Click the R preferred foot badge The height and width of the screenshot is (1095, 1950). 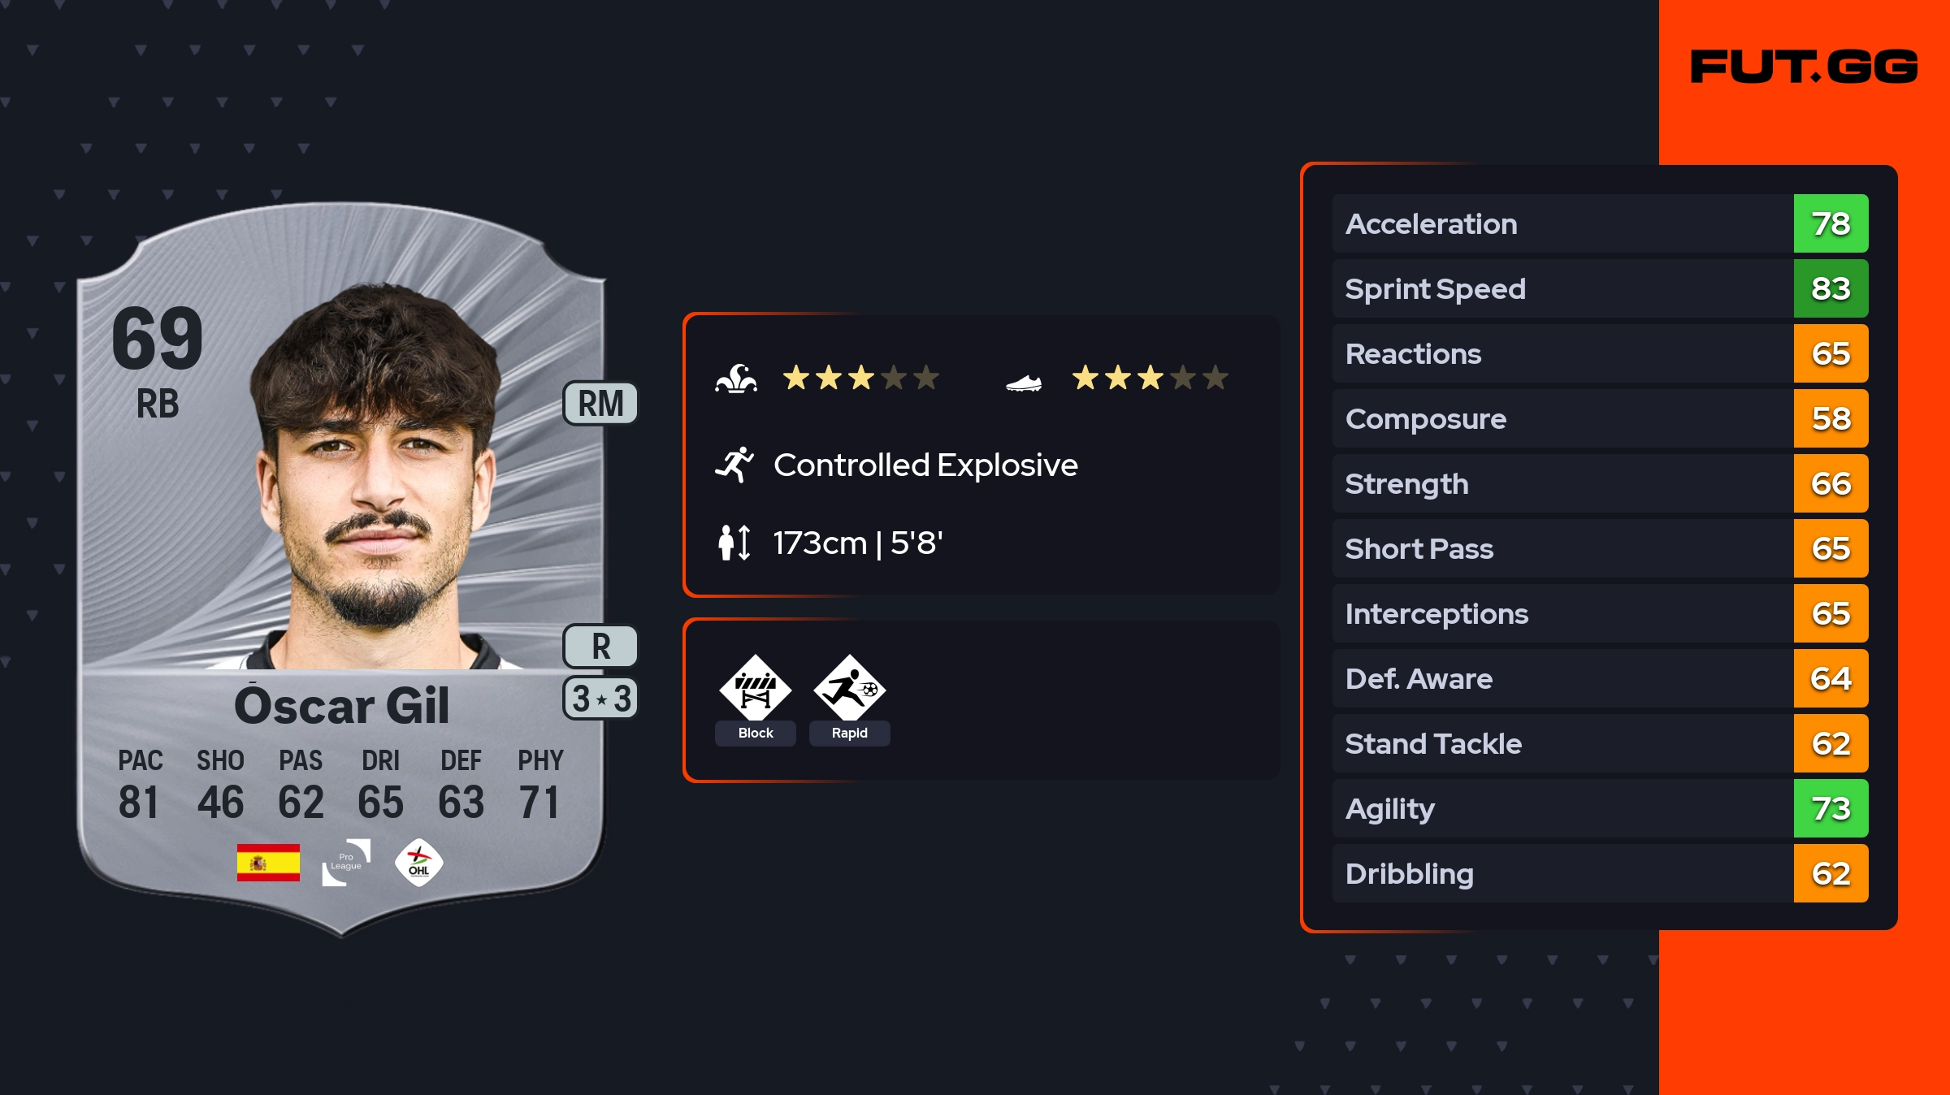pos(600,647)
